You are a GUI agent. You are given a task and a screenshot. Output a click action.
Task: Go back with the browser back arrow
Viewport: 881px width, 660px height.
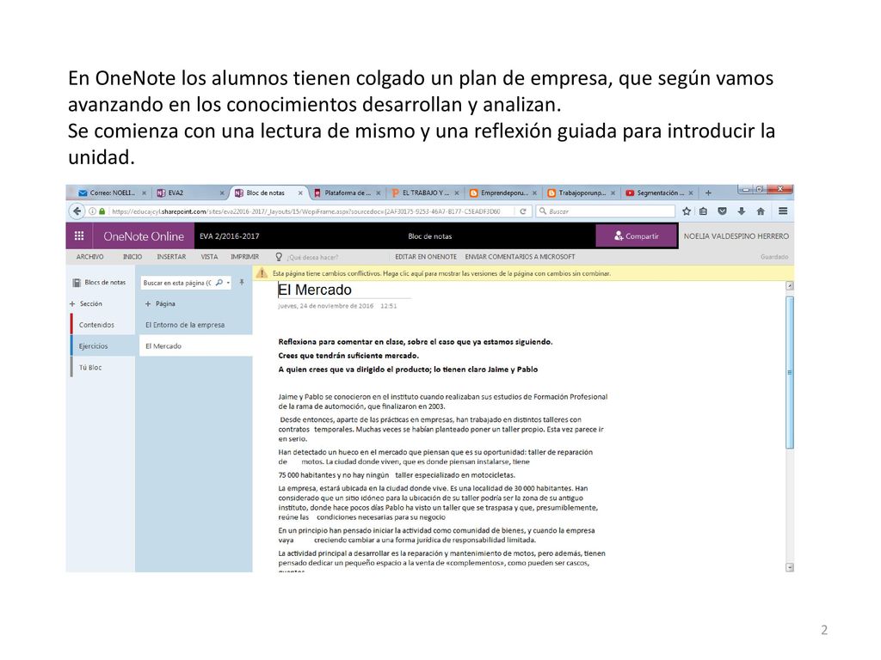(x=77, y=211)
